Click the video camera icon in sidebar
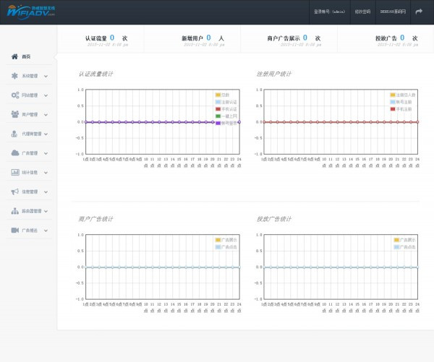 pos(14,230)
